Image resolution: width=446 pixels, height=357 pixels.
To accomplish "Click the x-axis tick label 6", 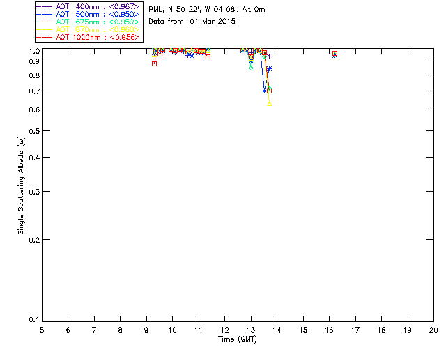I will pyautogui.click(x=68, y=330).
